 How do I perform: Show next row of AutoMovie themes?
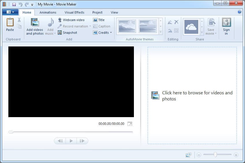tap(160, 26)
